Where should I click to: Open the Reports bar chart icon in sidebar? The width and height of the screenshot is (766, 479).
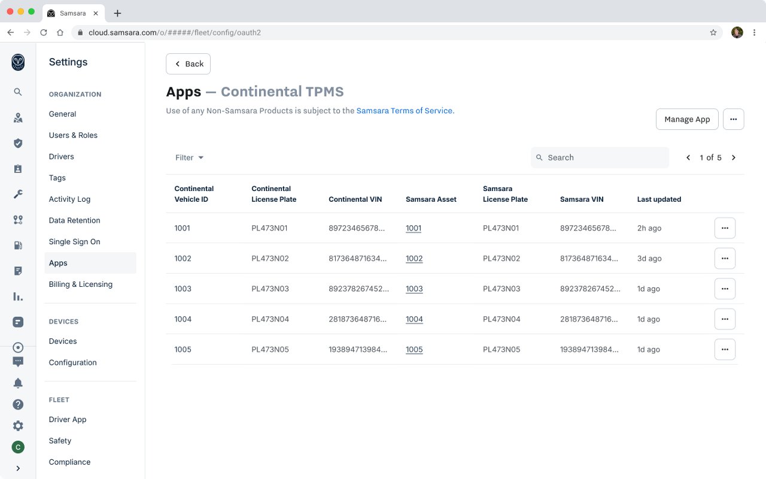(x=18, y=296)
